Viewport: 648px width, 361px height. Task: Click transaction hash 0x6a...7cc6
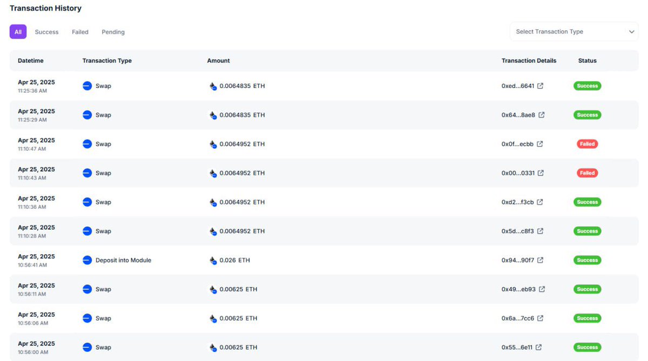pyautogui.click(x=518, y=318)
